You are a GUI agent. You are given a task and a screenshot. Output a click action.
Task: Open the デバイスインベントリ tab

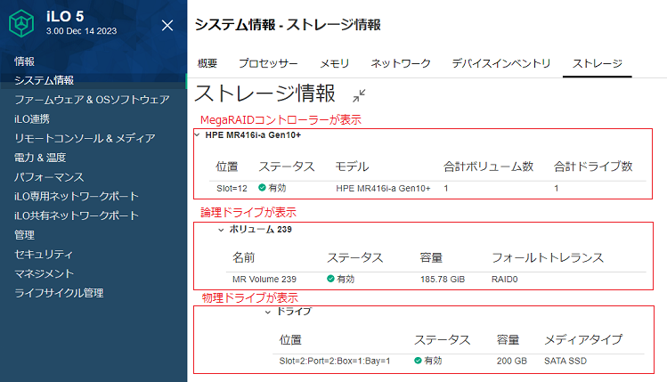point(501,63)
